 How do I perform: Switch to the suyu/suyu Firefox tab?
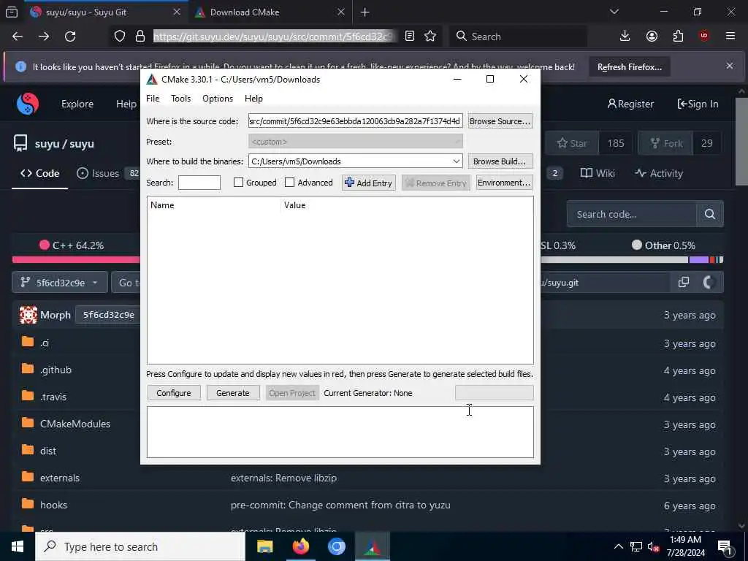point(105,12)
